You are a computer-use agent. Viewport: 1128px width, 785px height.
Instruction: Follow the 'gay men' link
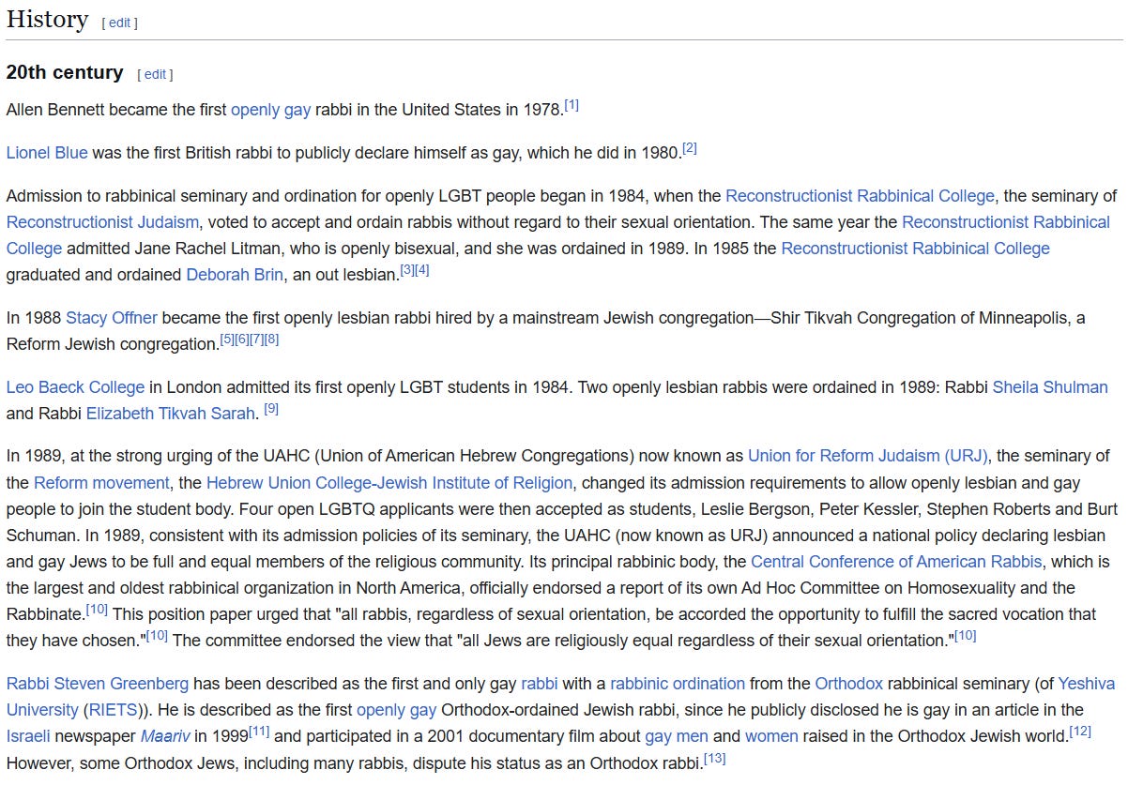(x=677, y=736)
